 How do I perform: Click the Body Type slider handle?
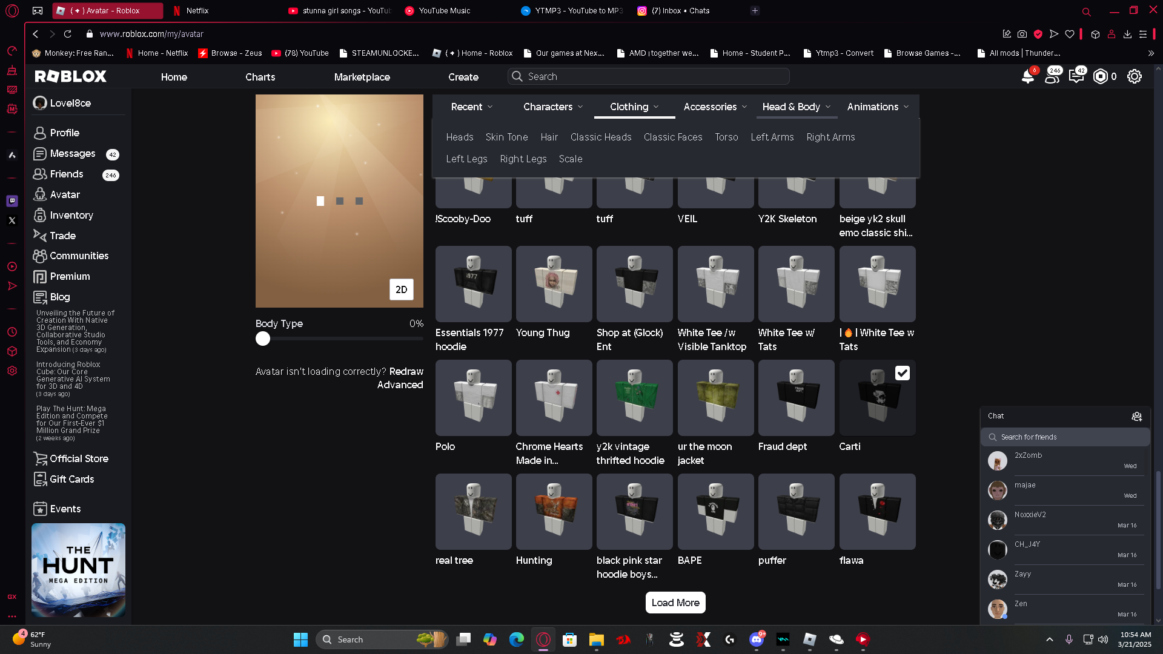coord(263,339)
